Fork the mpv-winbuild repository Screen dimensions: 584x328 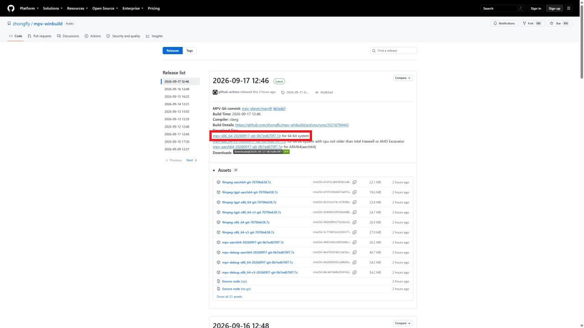click(532, 23)
